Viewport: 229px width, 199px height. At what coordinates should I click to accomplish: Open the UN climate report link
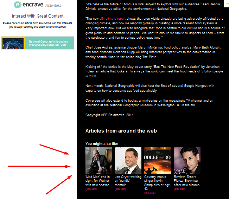click(x=113, y=19)
